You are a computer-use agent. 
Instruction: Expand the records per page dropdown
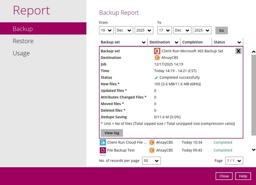pos(151,161)
